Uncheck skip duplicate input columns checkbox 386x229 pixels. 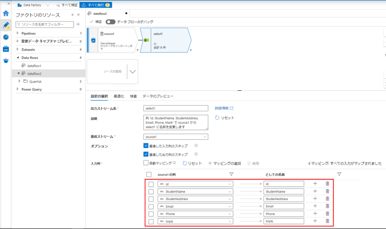146,145
